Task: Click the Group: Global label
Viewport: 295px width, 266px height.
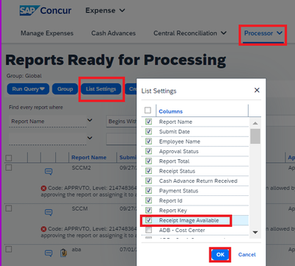Action: pos(24,76)
